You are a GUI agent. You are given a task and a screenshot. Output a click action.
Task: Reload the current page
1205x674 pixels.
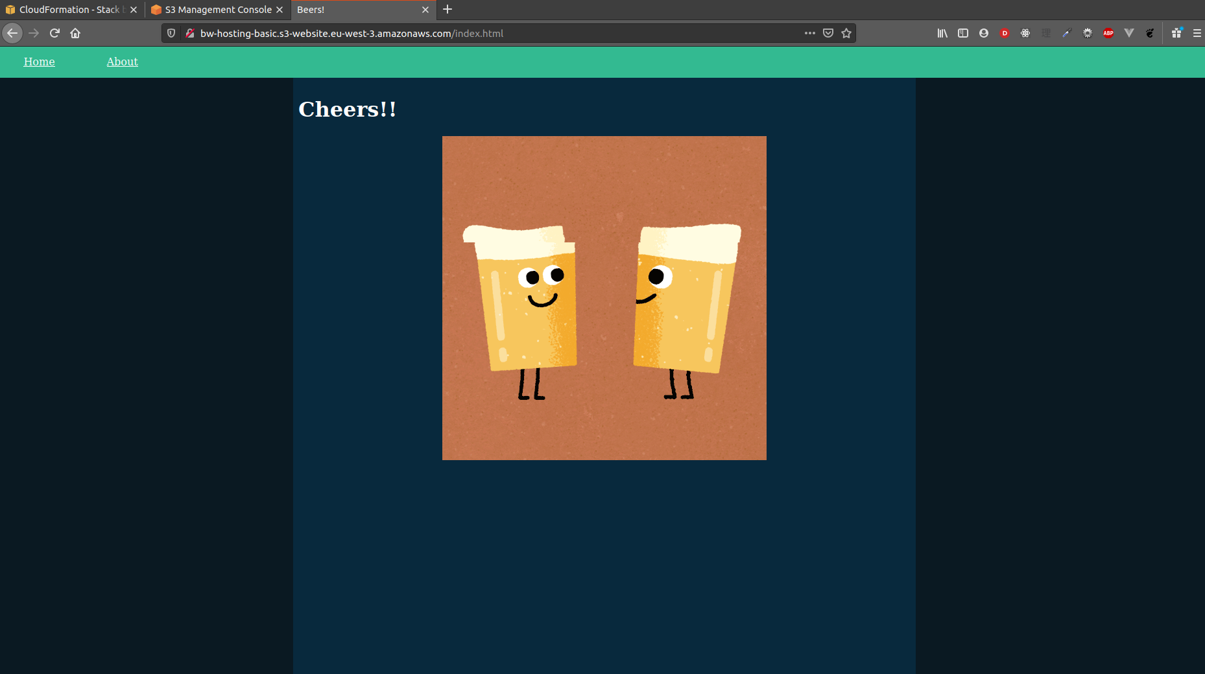point(54,33)
